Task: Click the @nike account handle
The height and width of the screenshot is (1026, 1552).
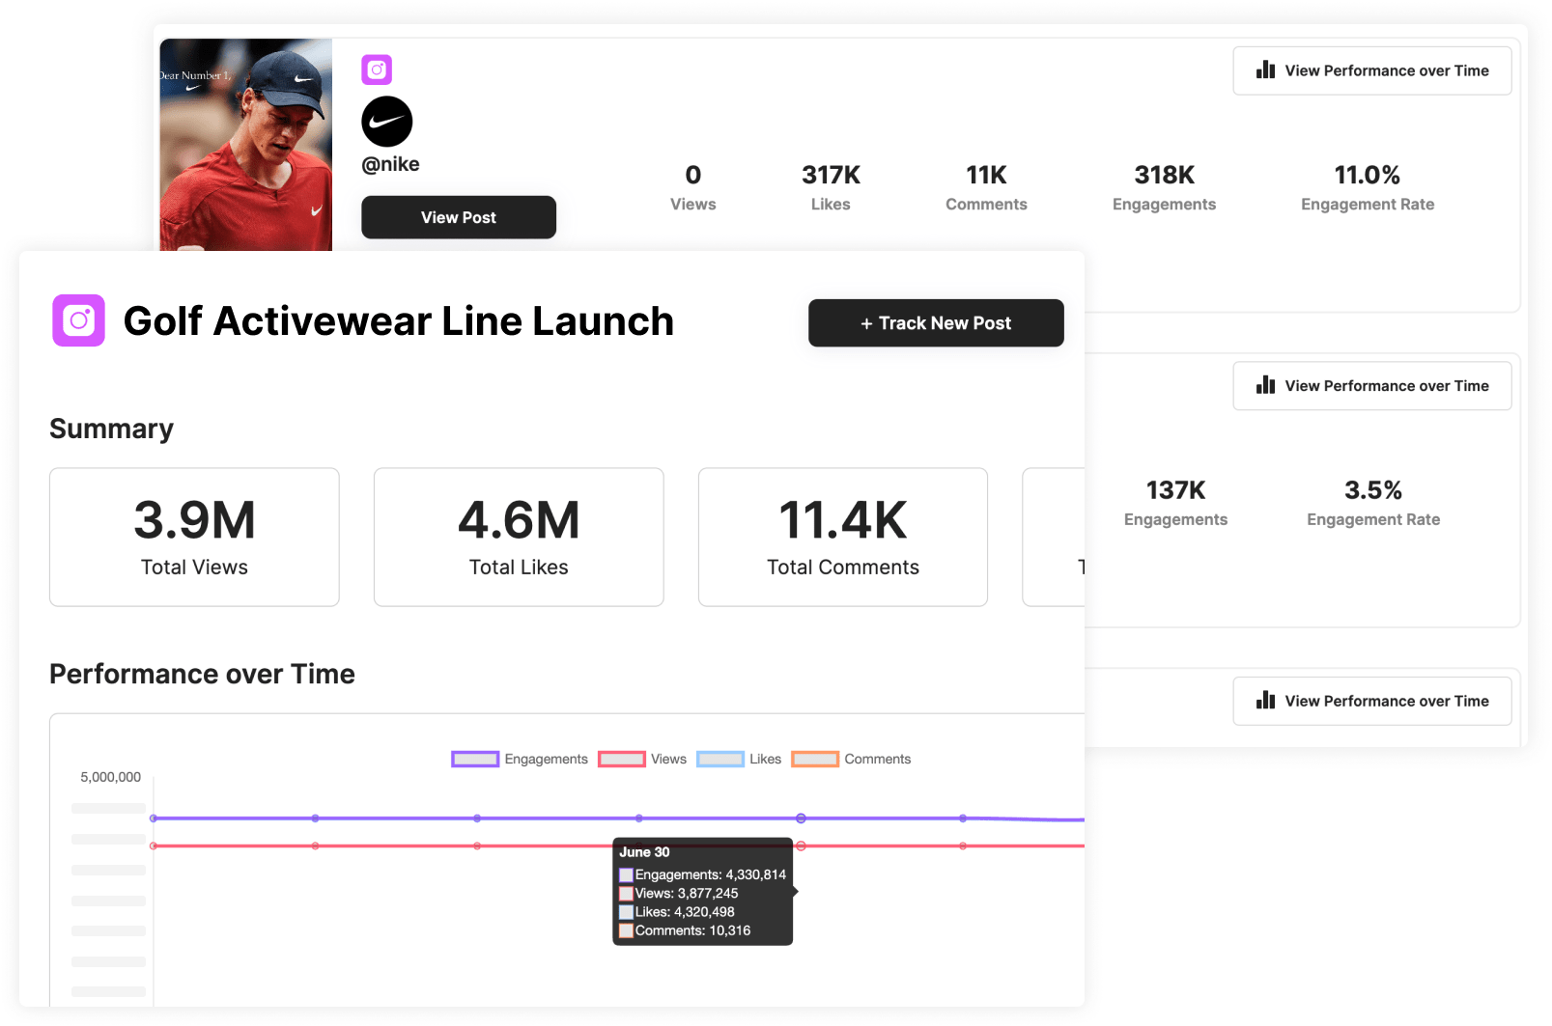Action: click(x=390, y=164)
